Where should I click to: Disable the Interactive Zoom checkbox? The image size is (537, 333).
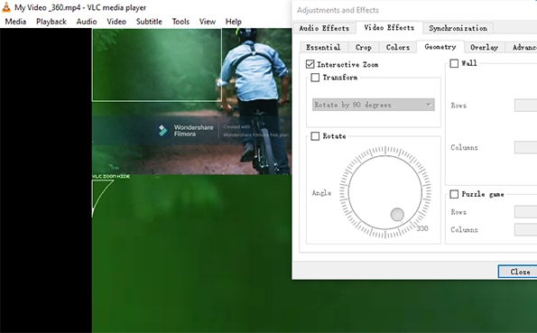(x=310, y=64)
